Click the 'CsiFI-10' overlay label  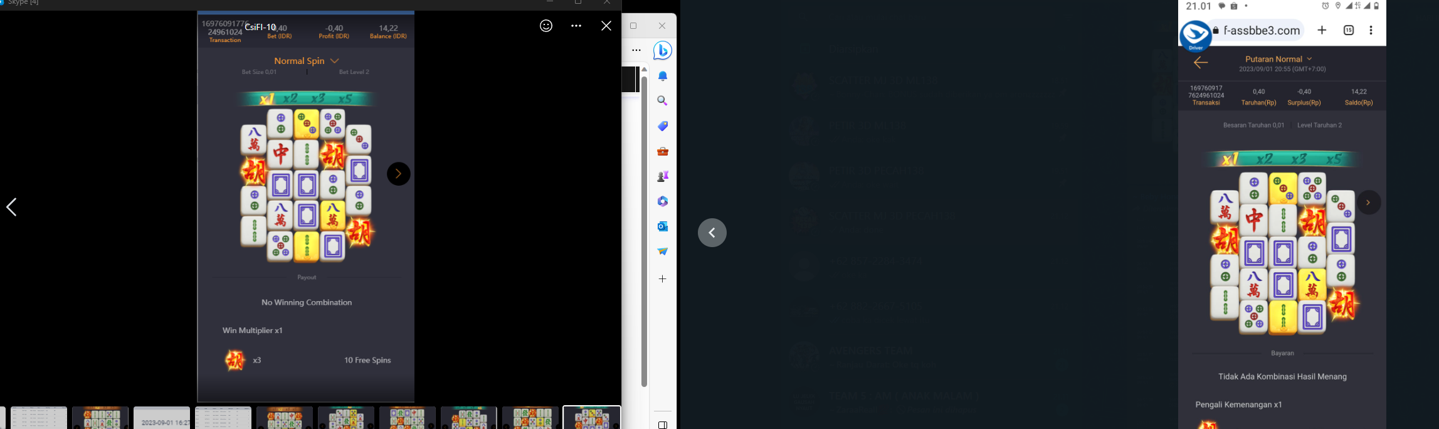[260, 27]
